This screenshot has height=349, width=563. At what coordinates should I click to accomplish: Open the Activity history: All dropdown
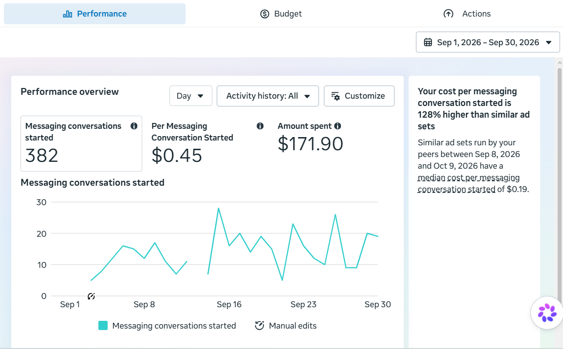(267, 96)
